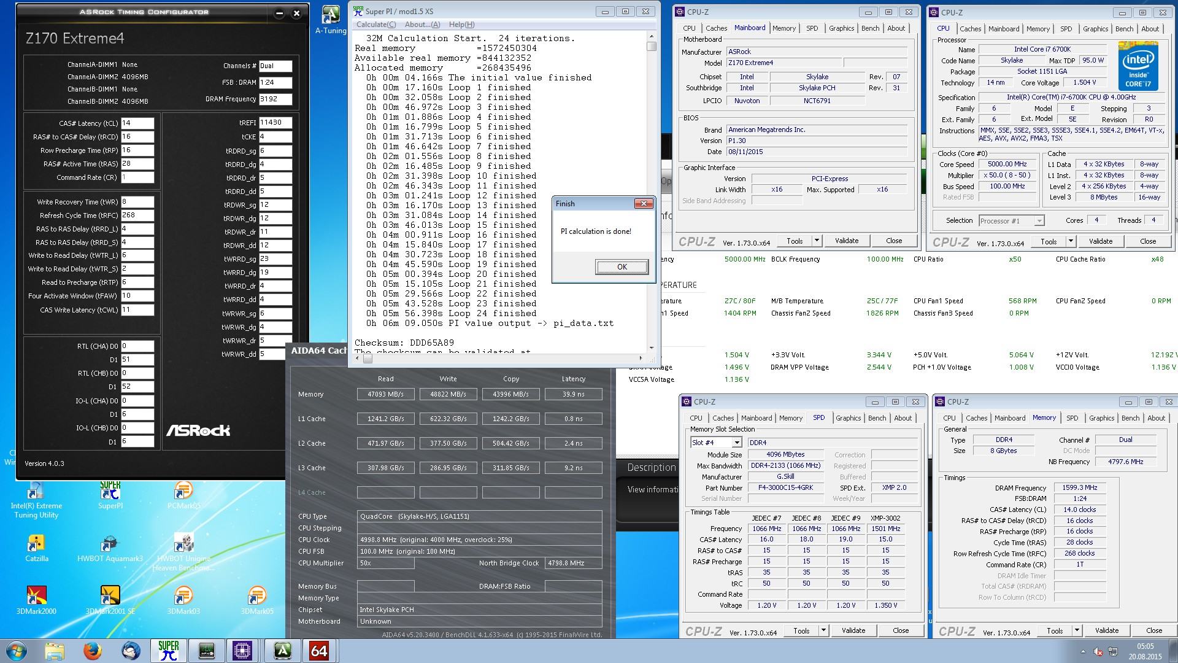Switch to the SPD tab in Mainboard CPU-Z
The image size is (1178, 663).
tap(812, 28)
